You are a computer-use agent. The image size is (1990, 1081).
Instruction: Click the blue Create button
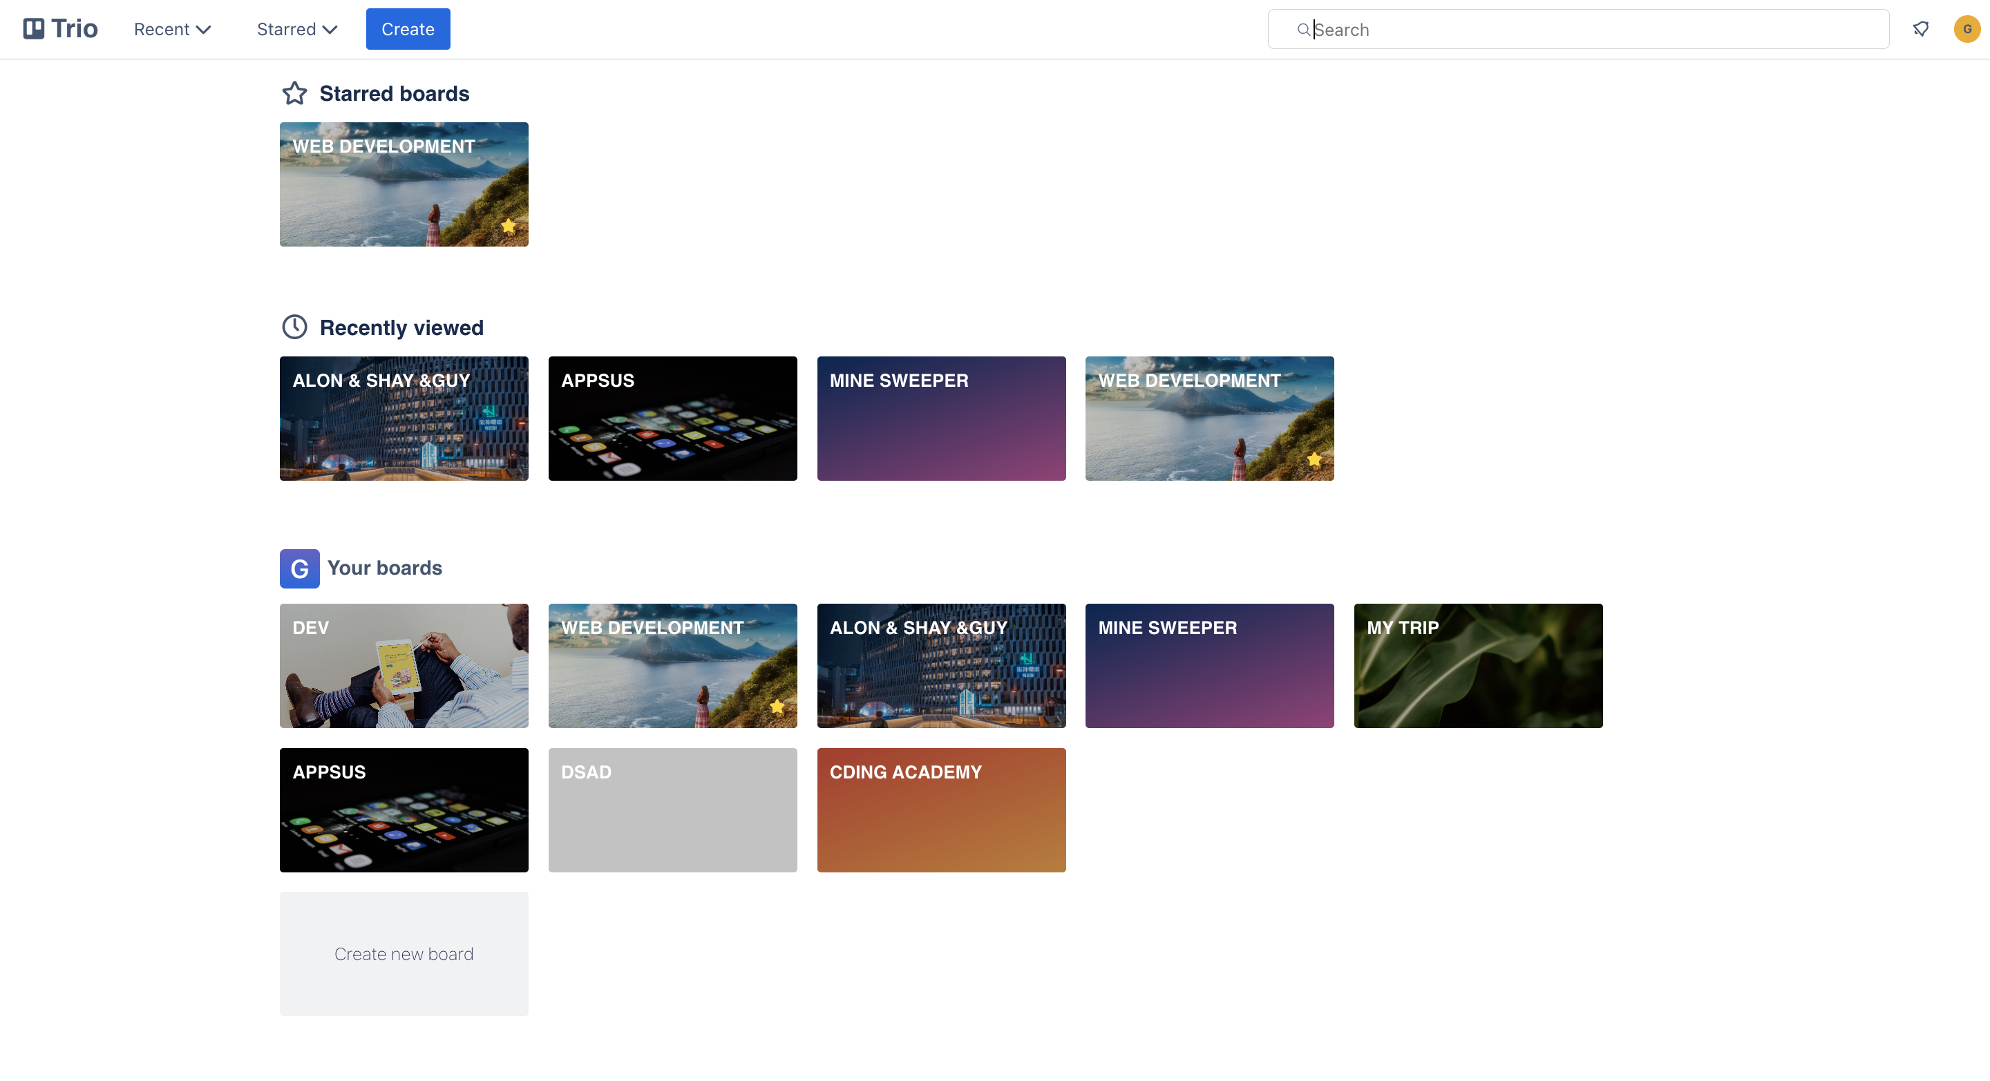(x=408, y=29)
